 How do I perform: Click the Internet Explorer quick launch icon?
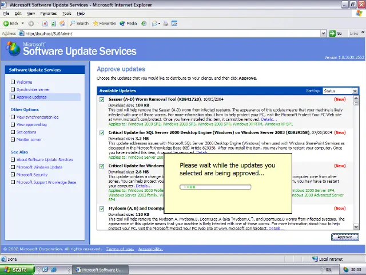(x=54, y=270)
